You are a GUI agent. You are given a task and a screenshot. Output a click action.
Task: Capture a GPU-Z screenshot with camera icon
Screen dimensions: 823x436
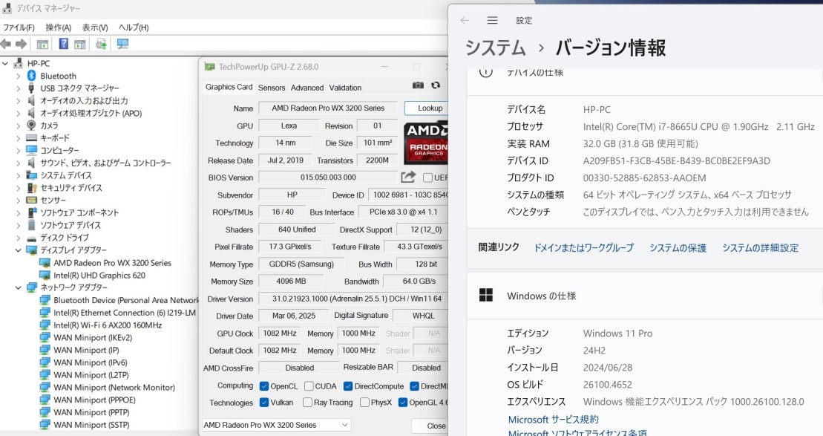pyautogui.click(x=418, y=86)
